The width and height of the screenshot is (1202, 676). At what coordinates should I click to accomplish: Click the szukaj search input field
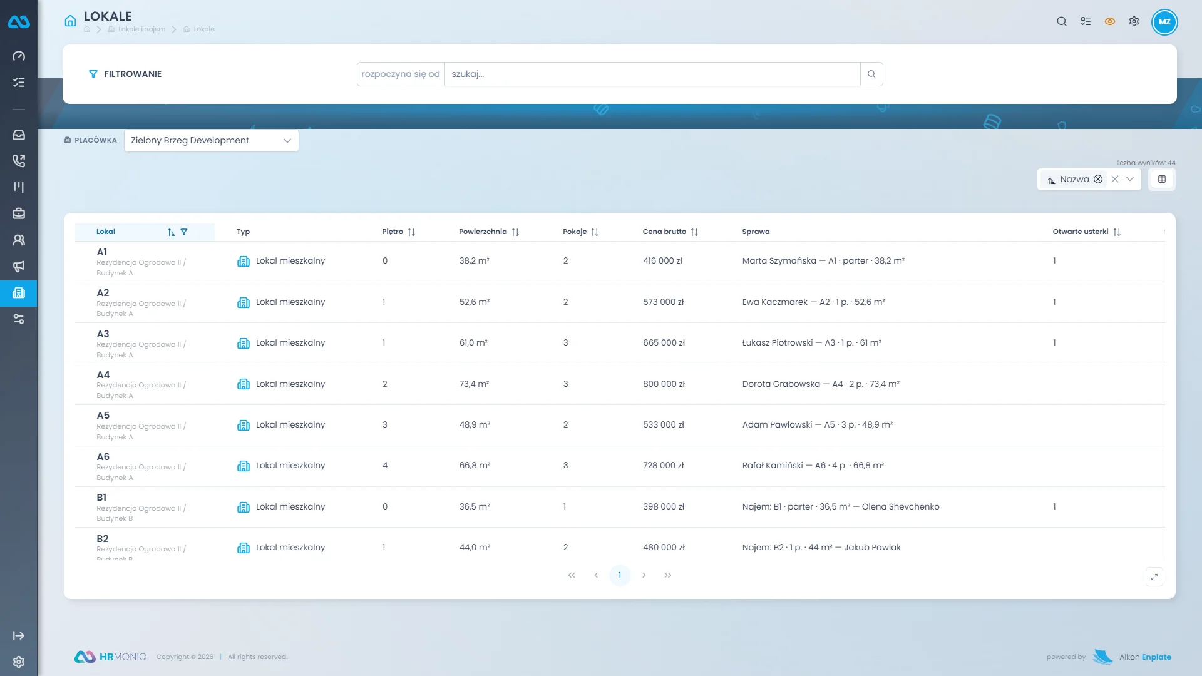652,74
